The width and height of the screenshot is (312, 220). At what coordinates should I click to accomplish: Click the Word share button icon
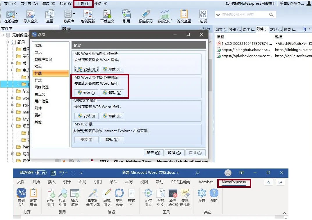[269, 182]
